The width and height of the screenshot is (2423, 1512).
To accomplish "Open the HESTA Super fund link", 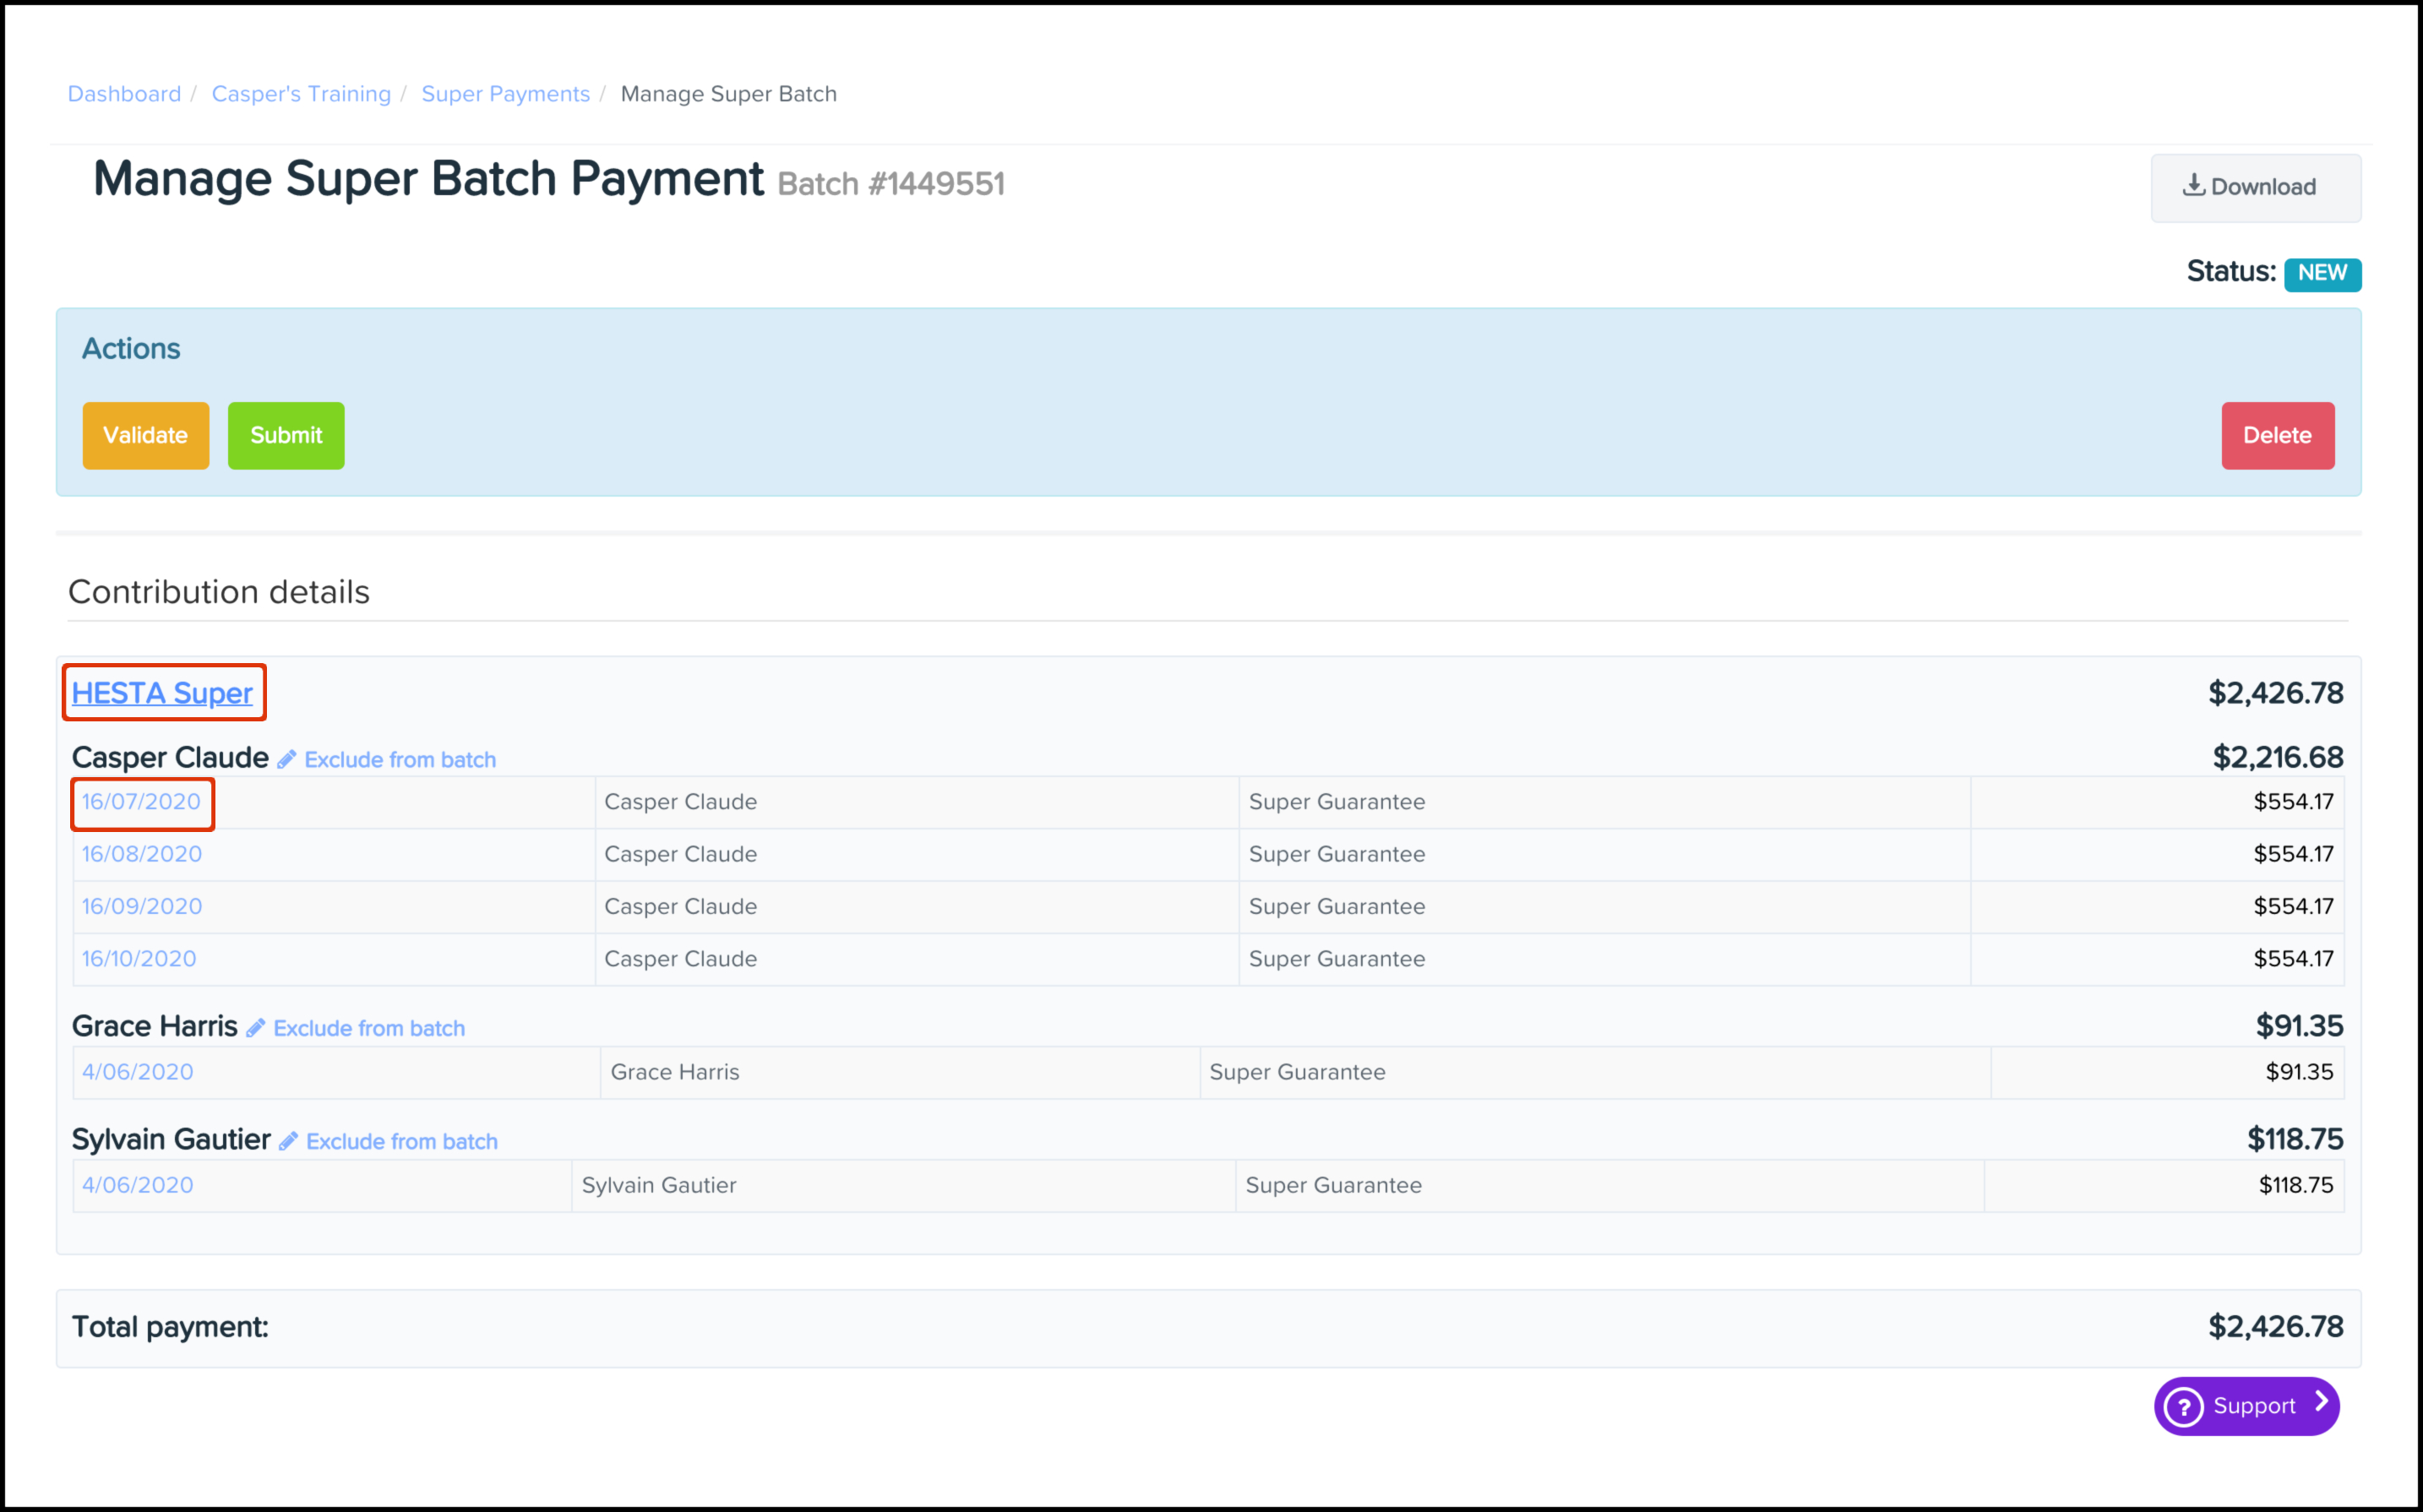I will (162, 693).
